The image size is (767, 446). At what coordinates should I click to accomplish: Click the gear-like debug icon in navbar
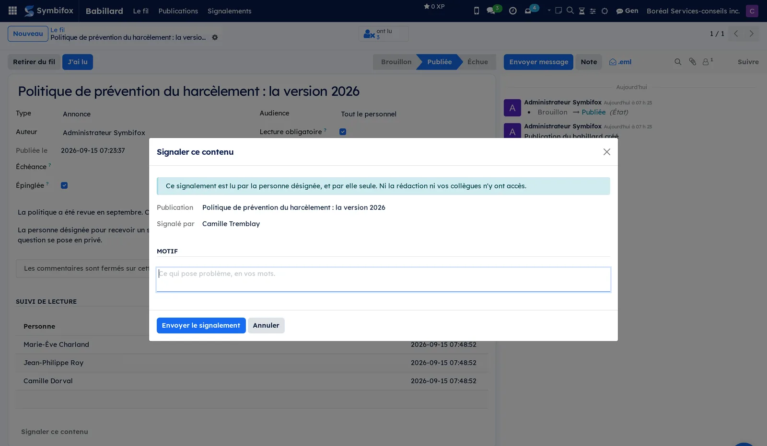pyautogui.click(x=604, y=11)
